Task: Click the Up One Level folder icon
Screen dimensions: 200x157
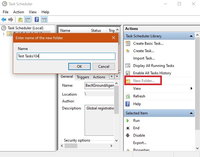Action: pos(20,19)
